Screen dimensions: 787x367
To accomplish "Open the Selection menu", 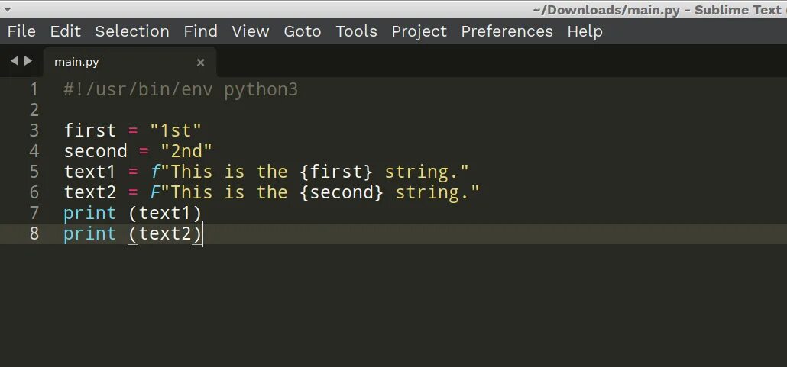I will (x=132, y=31).
